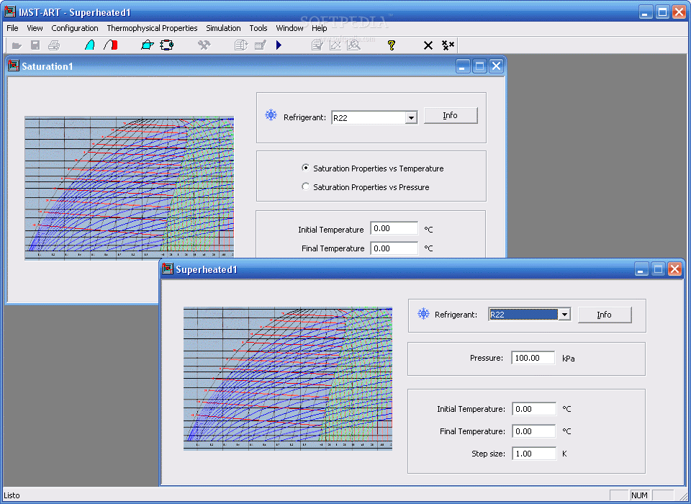The width and height of the screenshot is (691, 504).
Task: Click Final Temperature field in Superheated1
Action: 534,431
